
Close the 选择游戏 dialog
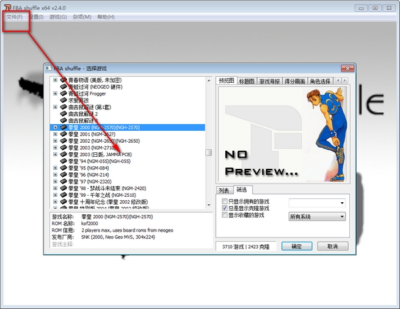(x=347, y=68)
